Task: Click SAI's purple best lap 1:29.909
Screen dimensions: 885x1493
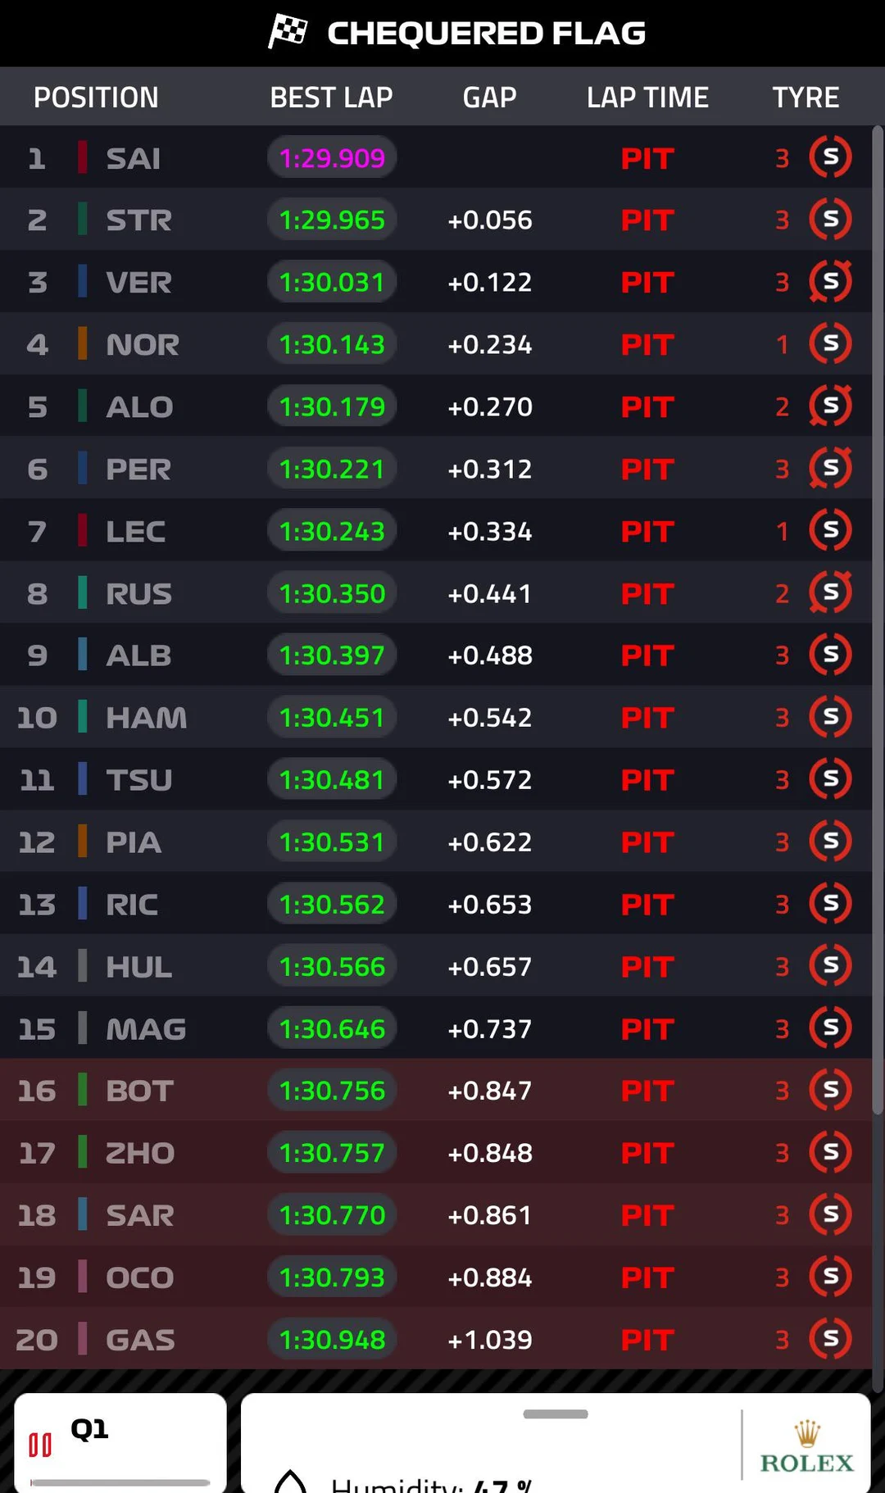Action: point(332,157)
